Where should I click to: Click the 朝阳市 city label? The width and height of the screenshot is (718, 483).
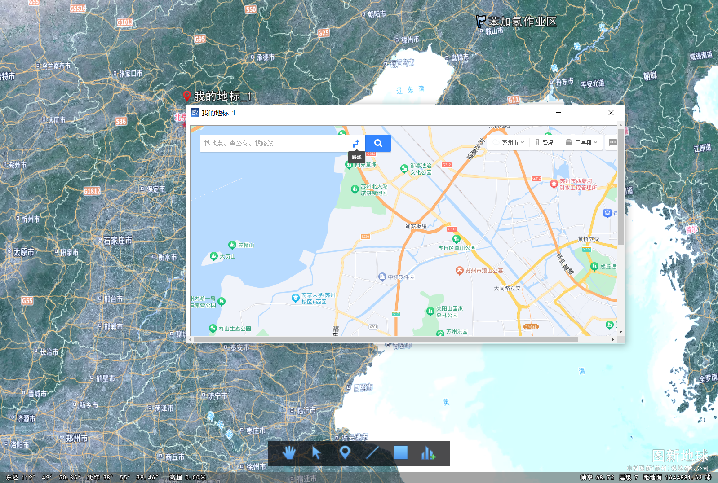[377, 14]
